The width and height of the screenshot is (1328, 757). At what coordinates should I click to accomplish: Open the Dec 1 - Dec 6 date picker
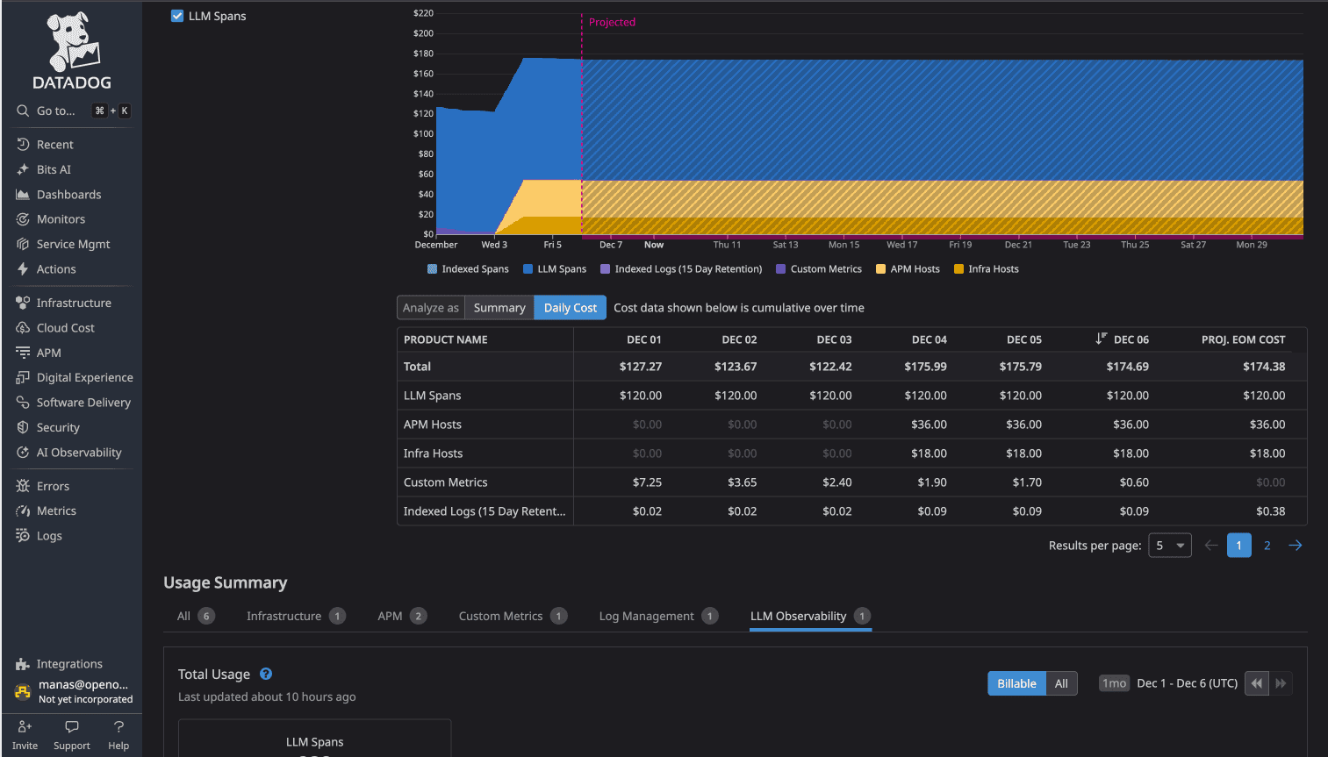click(x=1187, y=682)
